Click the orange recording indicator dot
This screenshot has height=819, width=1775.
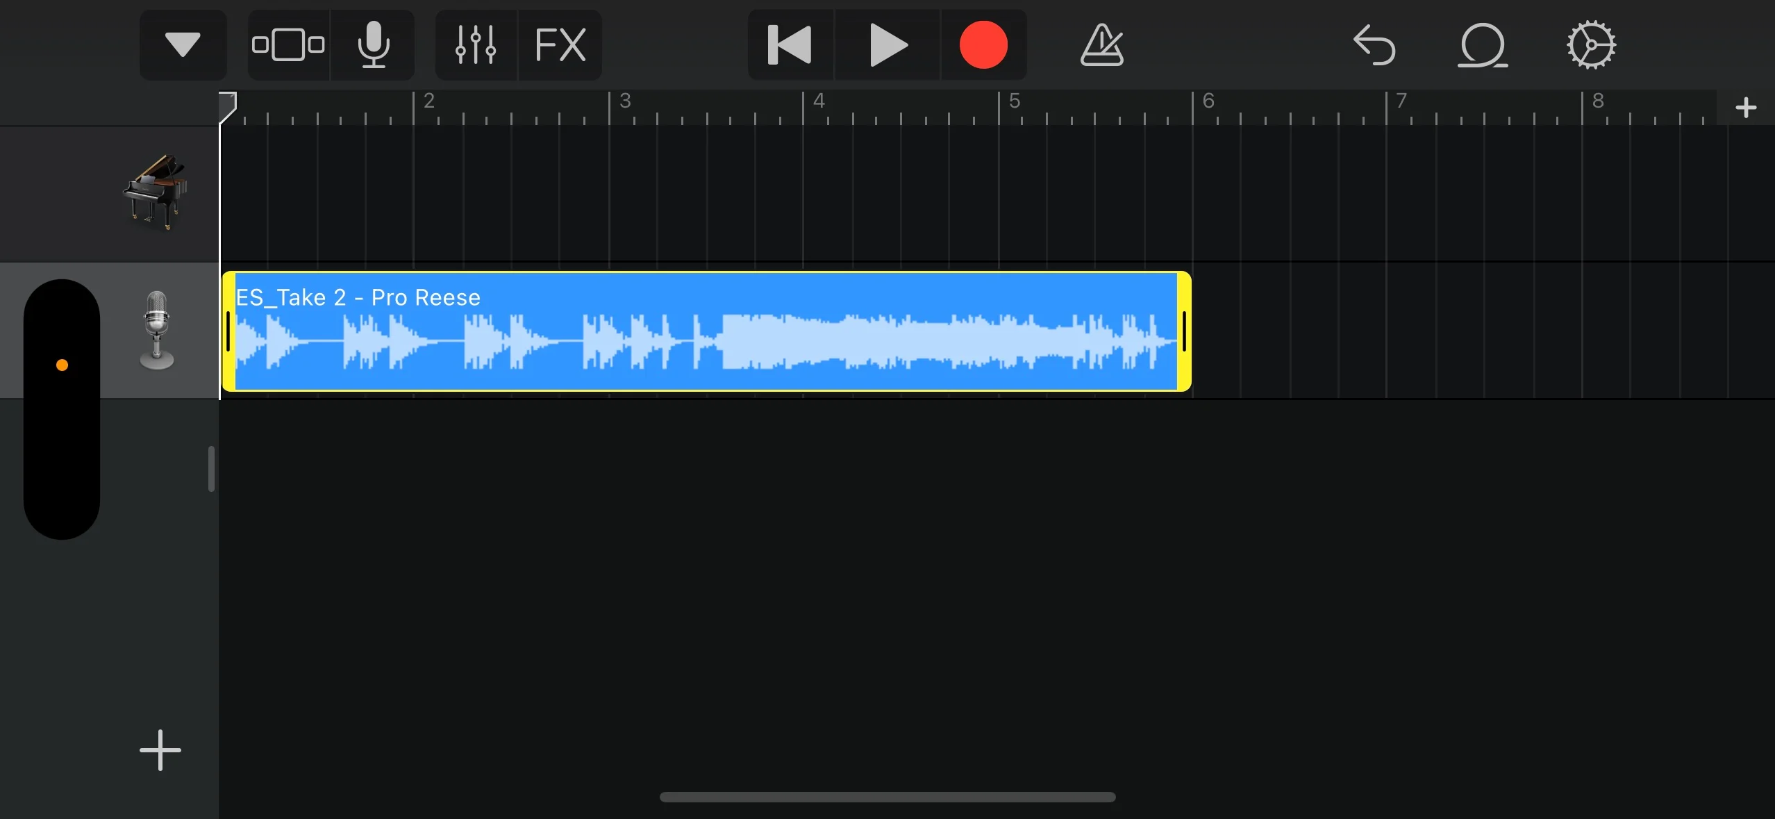[x=61, y=365]
